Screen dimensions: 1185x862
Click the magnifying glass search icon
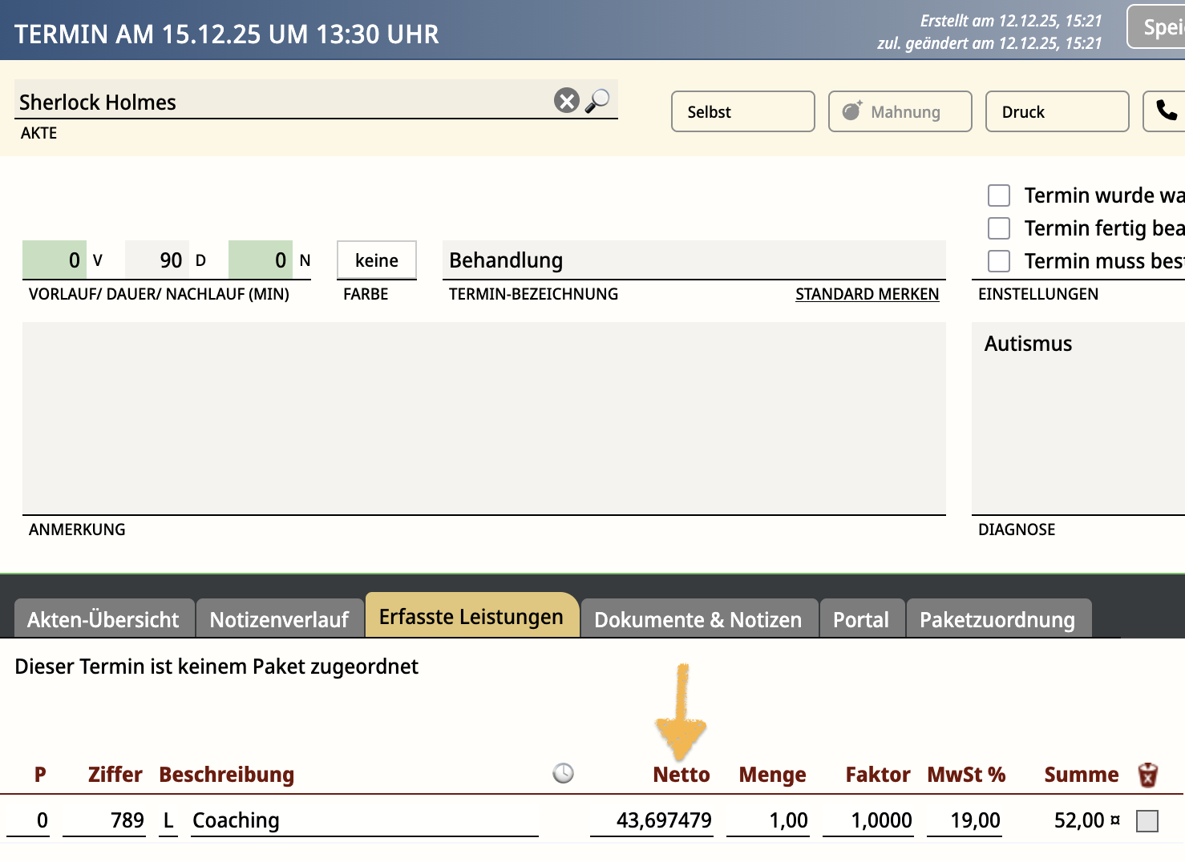(x=597, y=101)
